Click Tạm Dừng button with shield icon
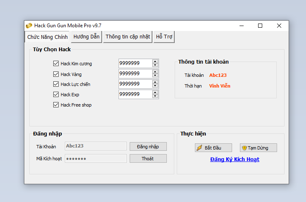The image size is (306, 202). click(x=258, y=148)
